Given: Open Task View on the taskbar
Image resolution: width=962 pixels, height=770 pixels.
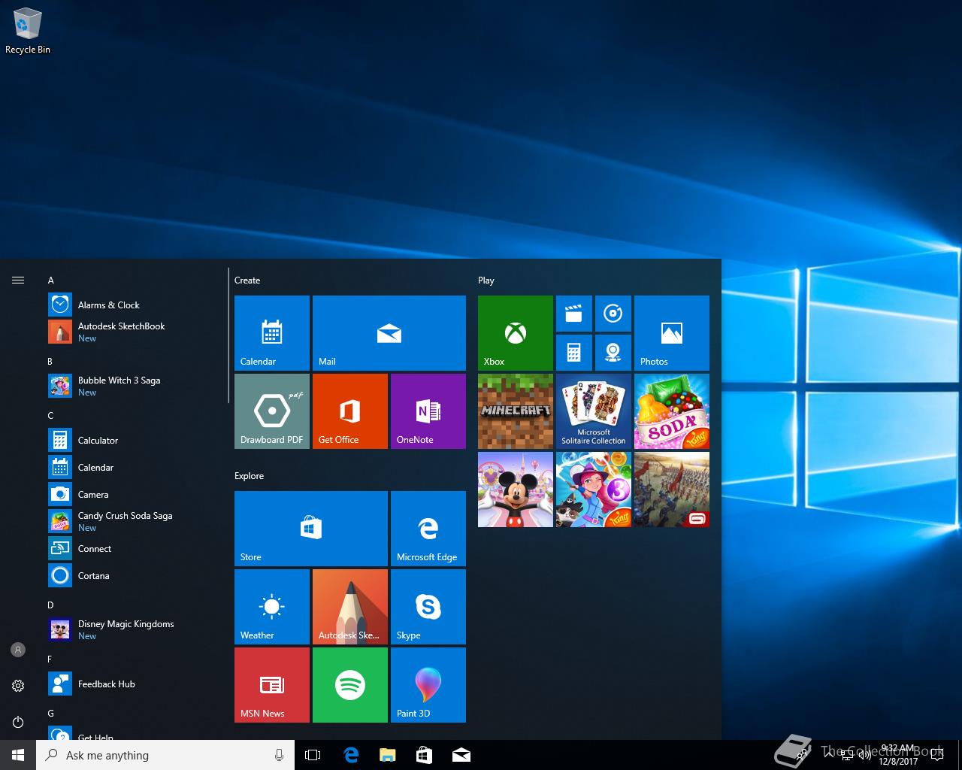Looking at the screenshot, I should point(313,755).
